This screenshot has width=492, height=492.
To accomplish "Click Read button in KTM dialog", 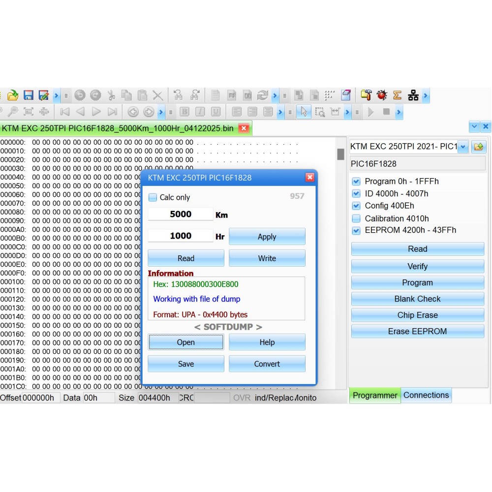I will click(186, 258).
